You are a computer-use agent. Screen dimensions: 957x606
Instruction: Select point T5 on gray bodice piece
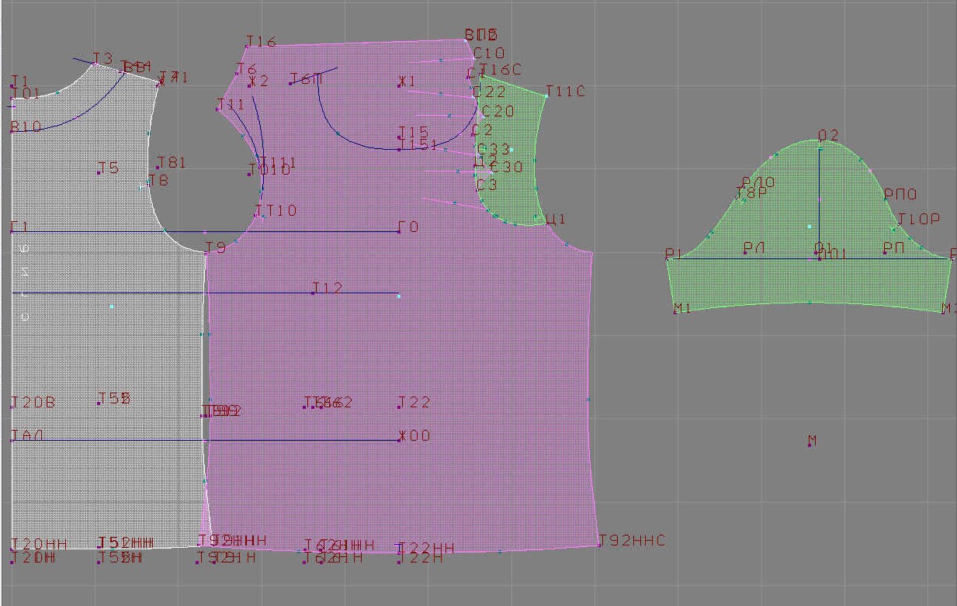[99, 172]
